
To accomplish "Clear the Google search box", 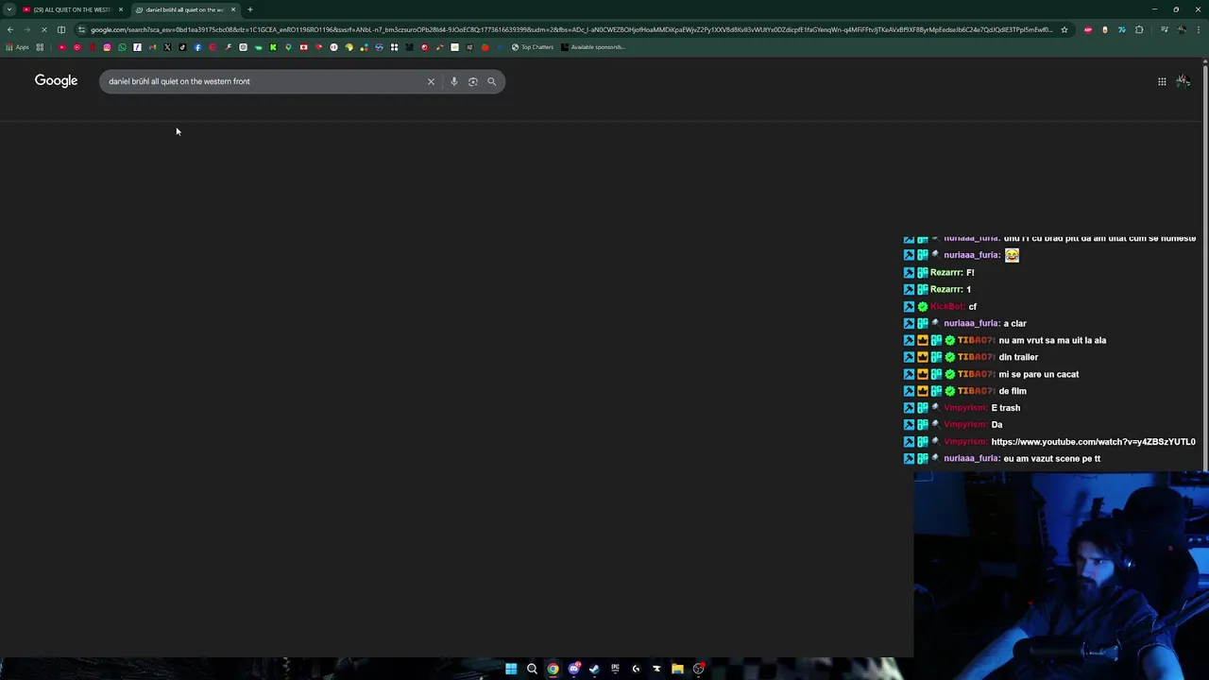I will point(431,81).
